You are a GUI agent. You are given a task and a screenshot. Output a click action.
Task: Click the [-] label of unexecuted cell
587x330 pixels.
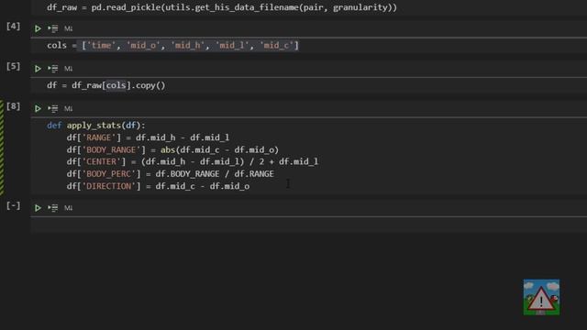pos(13,205)
